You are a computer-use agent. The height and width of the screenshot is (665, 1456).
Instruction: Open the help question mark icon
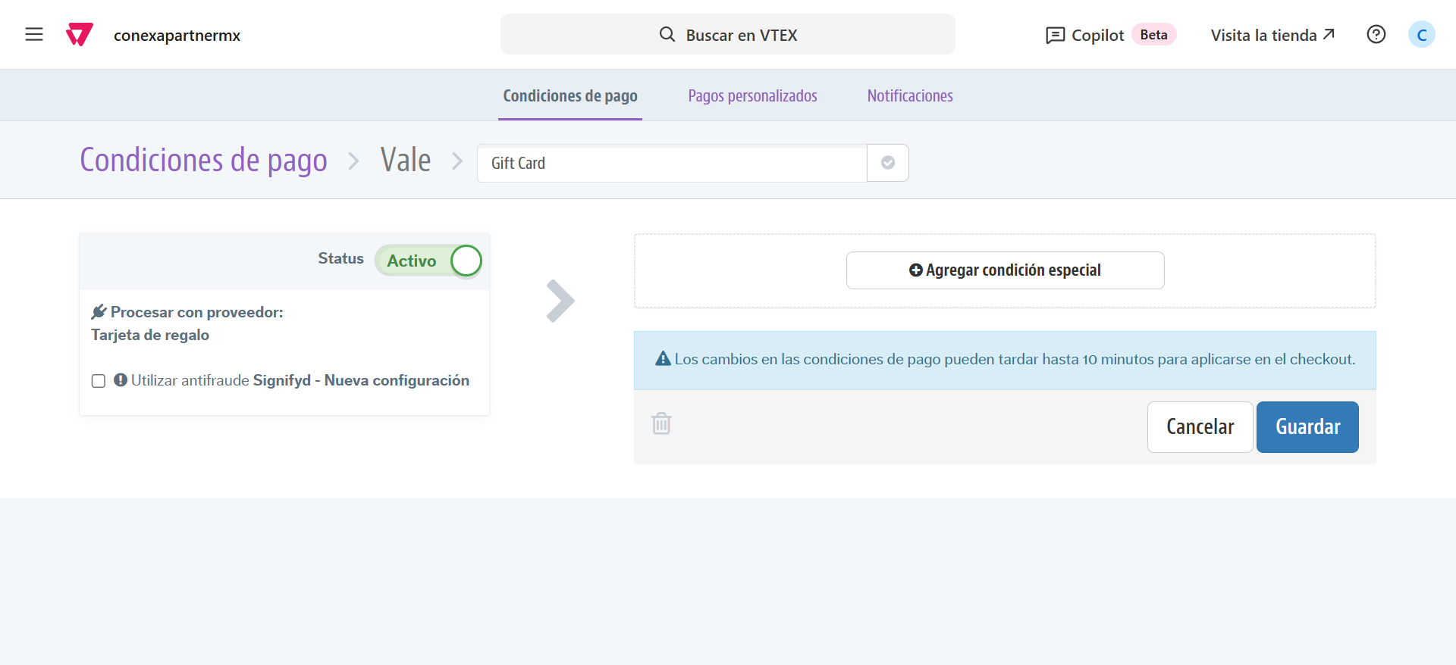click(x=1376, y=35)
